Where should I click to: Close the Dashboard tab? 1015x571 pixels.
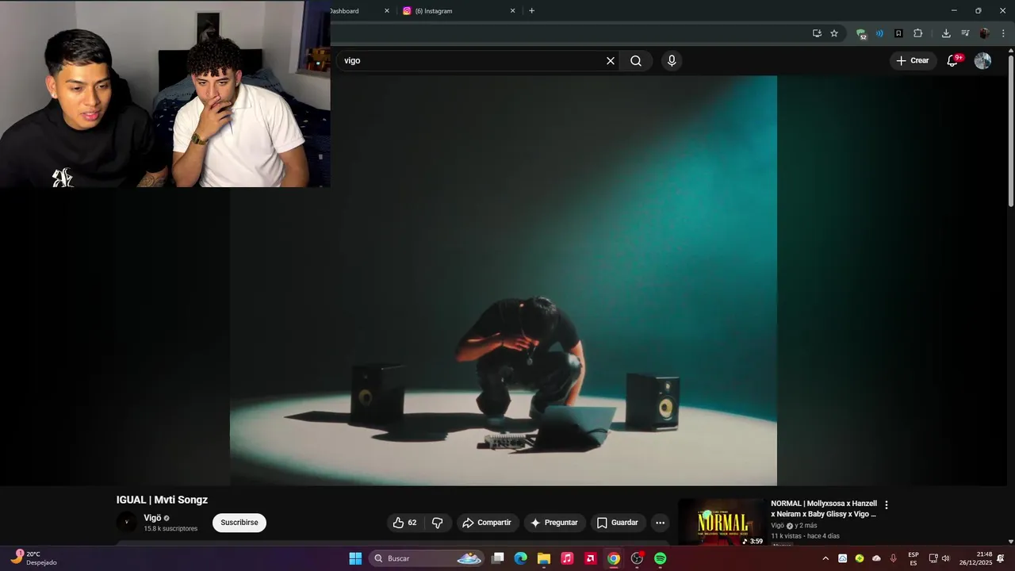pyautogui.click(x=387, y=11)
